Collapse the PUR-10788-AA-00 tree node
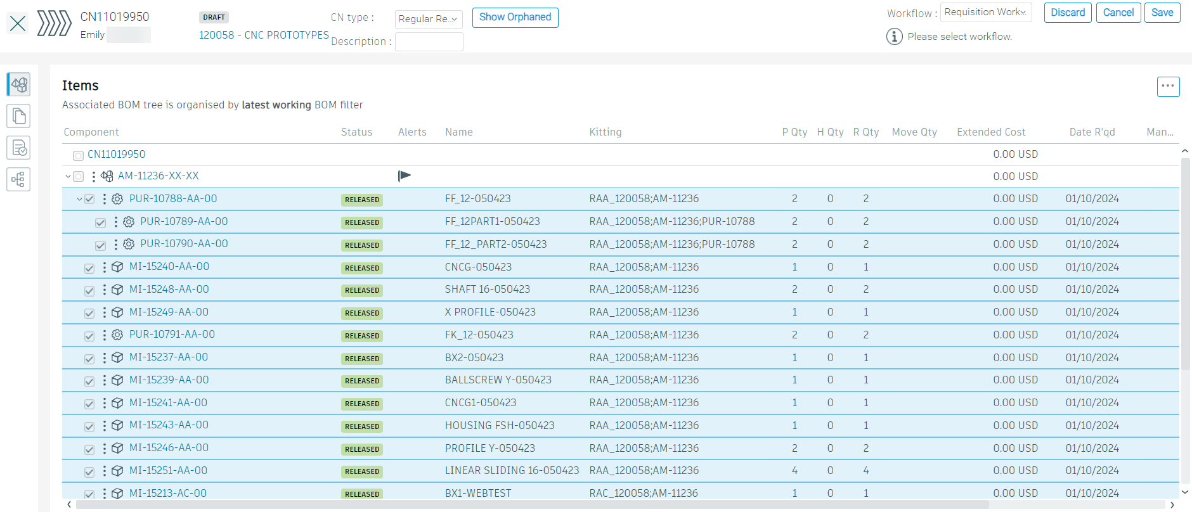The height and width of the screenshot is (512, 1192). (x=79, y=199)
